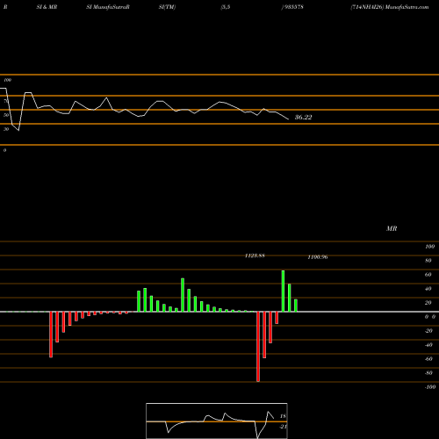Click the MR axis label -100
This screenshot has height=439, width=439.
[430, 387]
